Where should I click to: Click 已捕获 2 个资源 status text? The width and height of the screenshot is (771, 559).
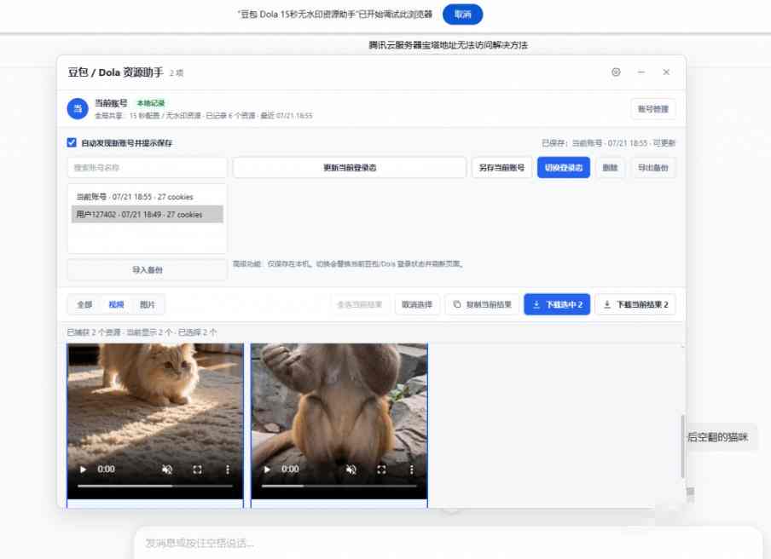point(94,332)
